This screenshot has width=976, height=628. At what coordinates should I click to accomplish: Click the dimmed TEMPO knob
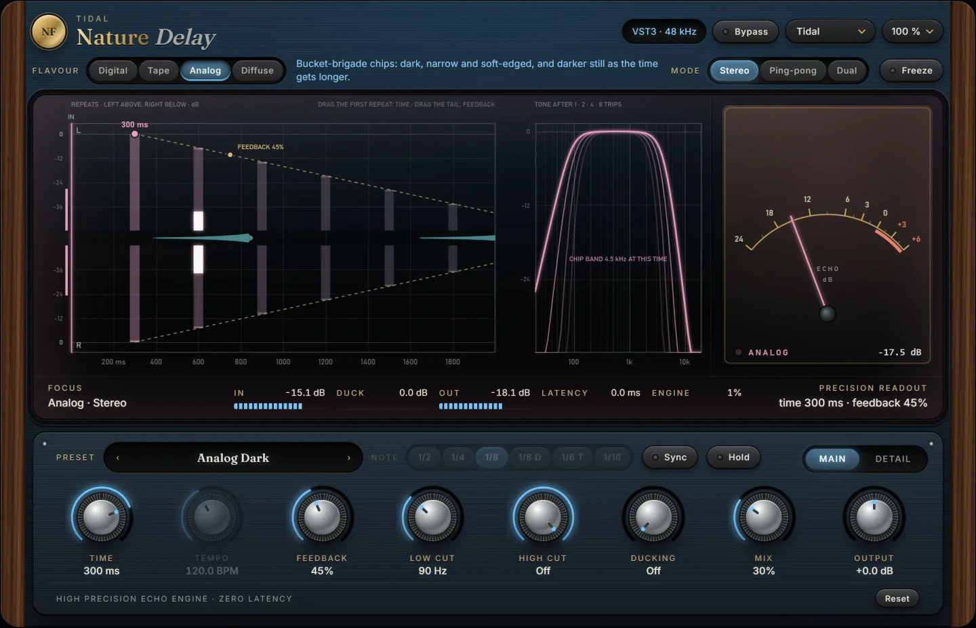[x=212, y=518]
